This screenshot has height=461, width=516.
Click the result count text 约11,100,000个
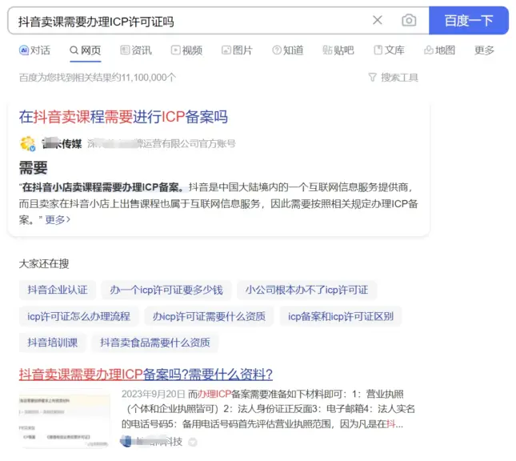click(x=98, y=78)
